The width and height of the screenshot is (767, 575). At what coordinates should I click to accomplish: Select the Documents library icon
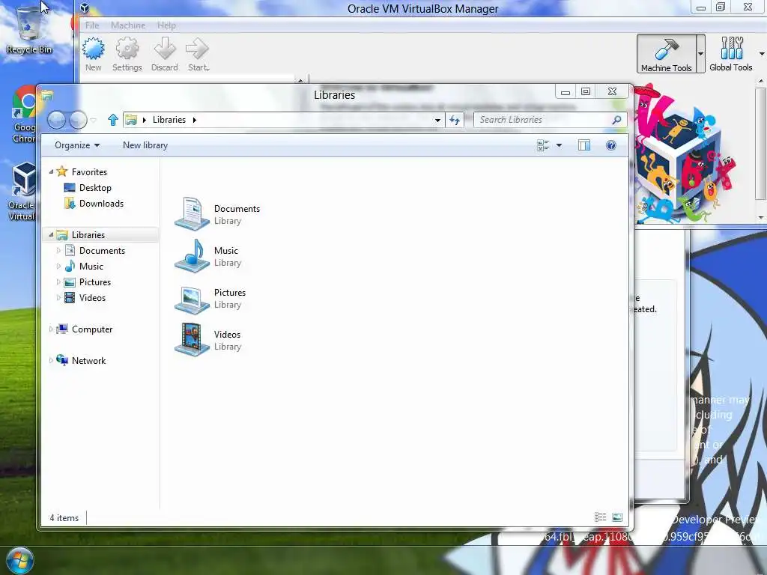pyautogui.click(x=192, y=213)
